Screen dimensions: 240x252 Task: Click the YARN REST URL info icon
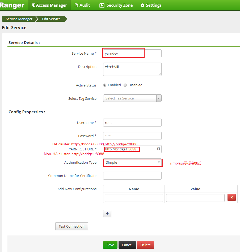pos(158,149)
